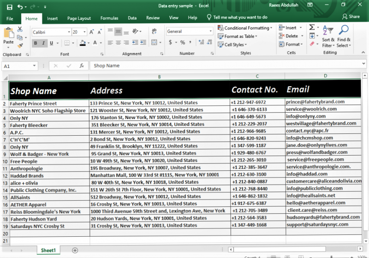Open the font size 20 dropdown
369x258 pixels.
[84, 32]
